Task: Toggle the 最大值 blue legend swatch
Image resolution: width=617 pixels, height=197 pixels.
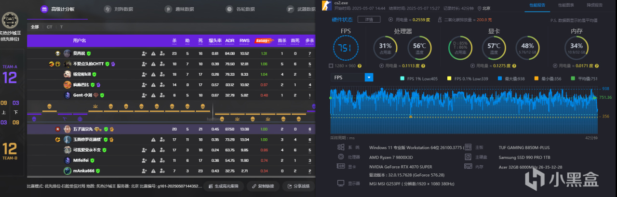Action: click(500, 78)
